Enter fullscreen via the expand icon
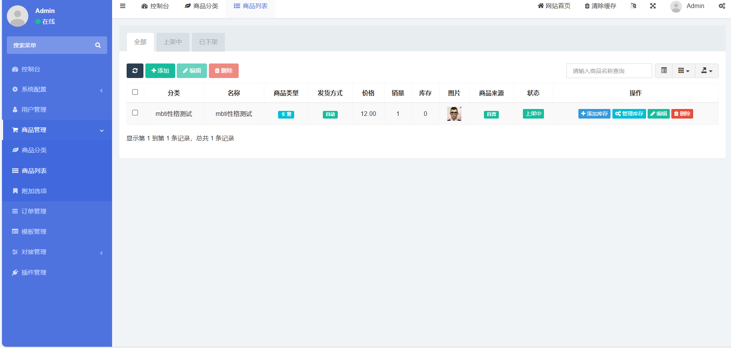Image resolution: width=731 pixels, height=348 pixels. tap(653, 6)
